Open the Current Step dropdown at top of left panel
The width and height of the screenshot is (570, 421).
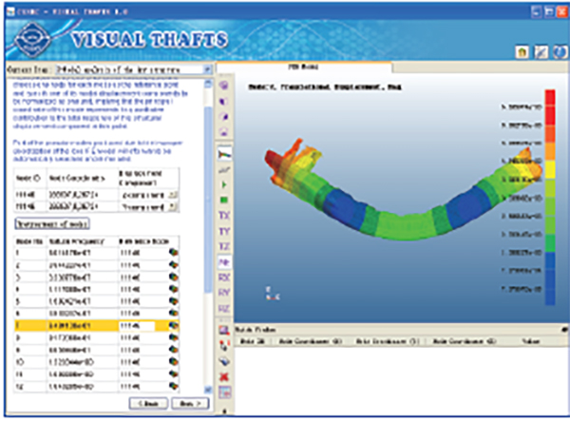(x=207, y=69)
